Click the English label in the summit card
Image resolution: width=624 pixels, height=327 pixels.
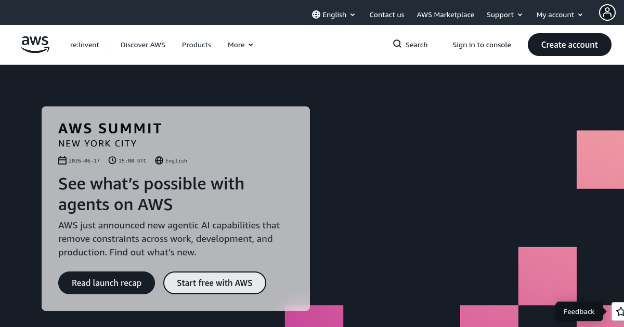click(176, 160)
